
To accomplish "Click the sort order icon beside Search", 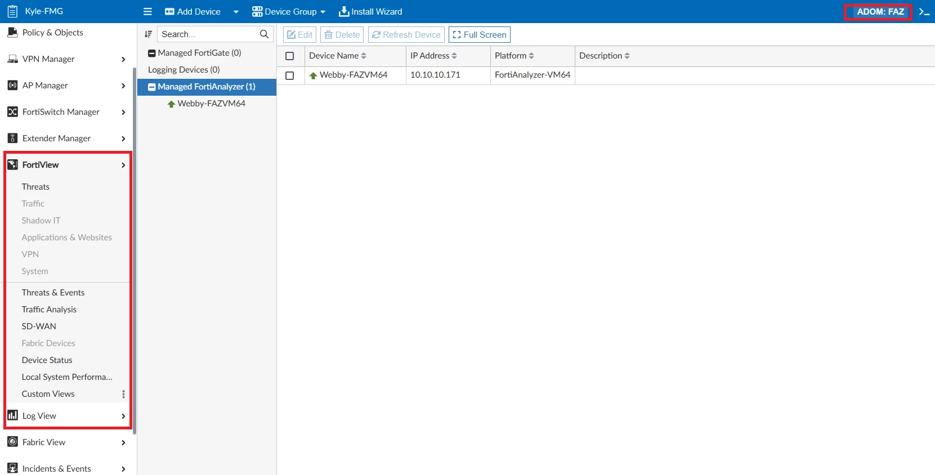I will click(x=148, y=34).
